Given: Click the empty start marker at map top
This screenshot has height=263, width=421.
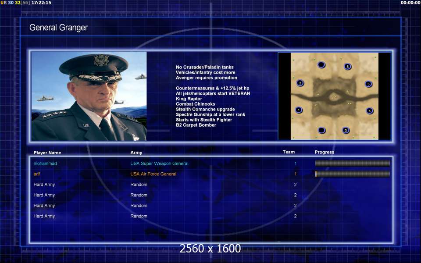Looking at the screenshot, I should pos(321,65).
